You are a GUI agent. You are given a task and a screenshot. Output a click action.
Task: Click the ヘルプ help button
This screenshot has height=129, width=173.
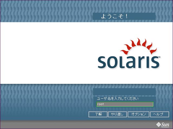click(159, 114)
